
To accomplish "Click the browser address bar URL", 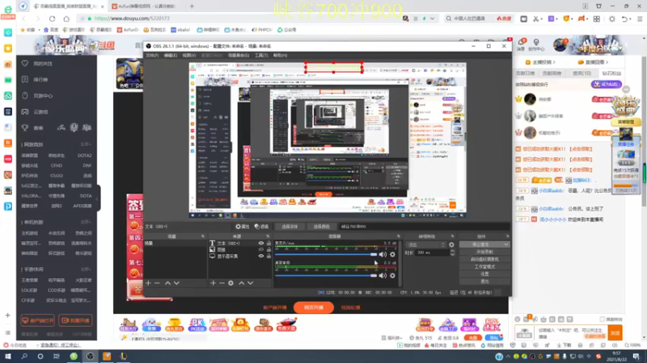I will [132, 19].
